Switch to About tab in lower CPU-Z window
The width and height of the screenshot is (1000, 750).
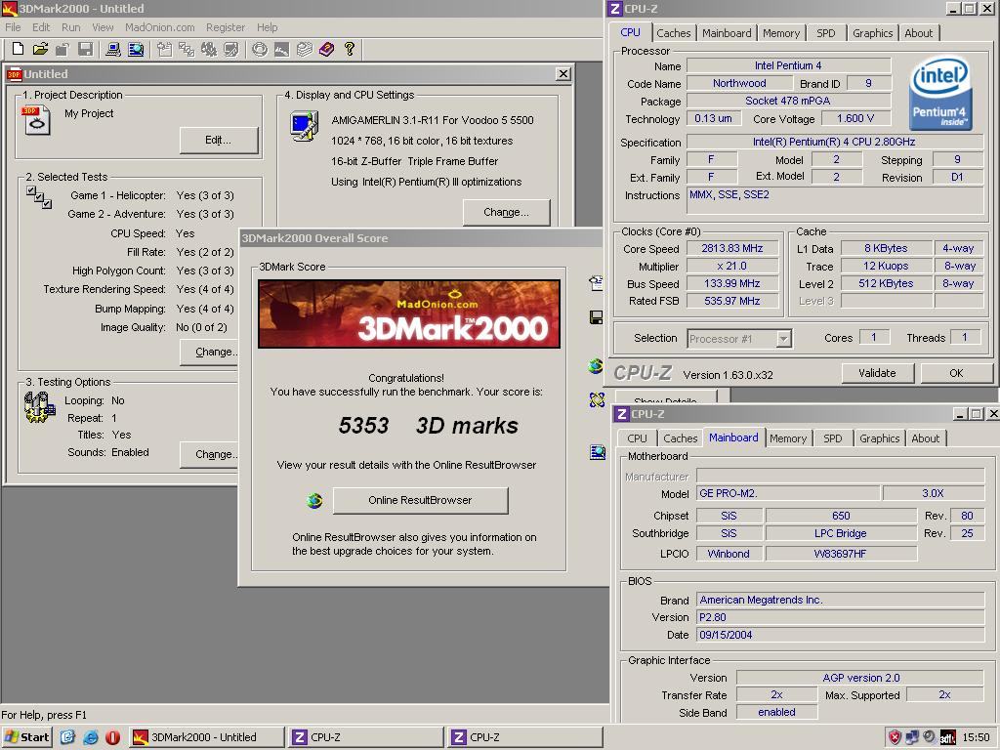point(925,438)
